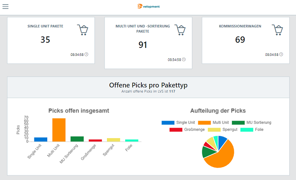This screenshot has width=296, height=180.
Task: Click clock icon in Single Unit card
Action: click(x=87, y=54)
